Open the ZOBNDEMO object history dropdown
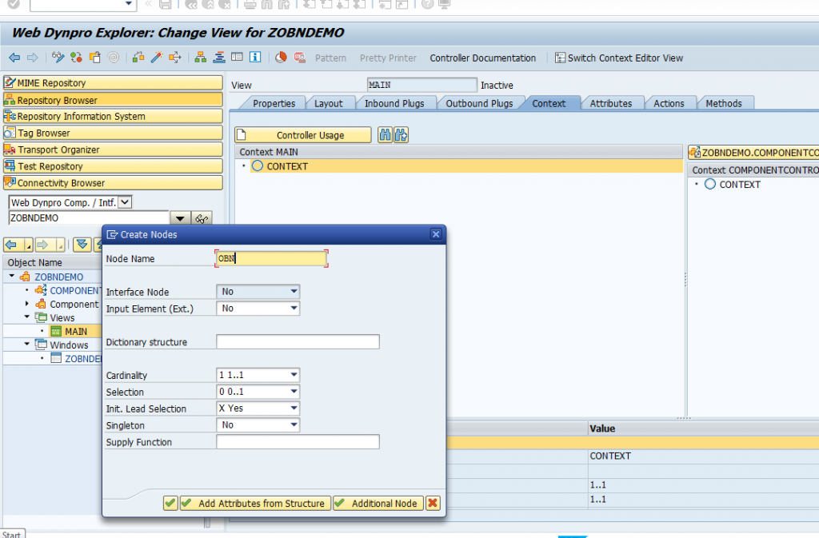 [x=180, y=218]
